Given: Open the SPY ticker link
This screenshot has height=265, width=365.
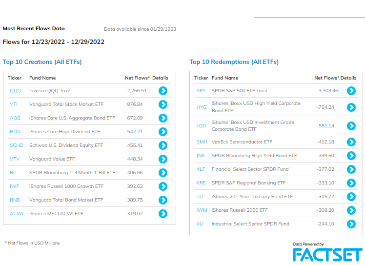Looking at the screenshot, I should click(x=201, y=91).
